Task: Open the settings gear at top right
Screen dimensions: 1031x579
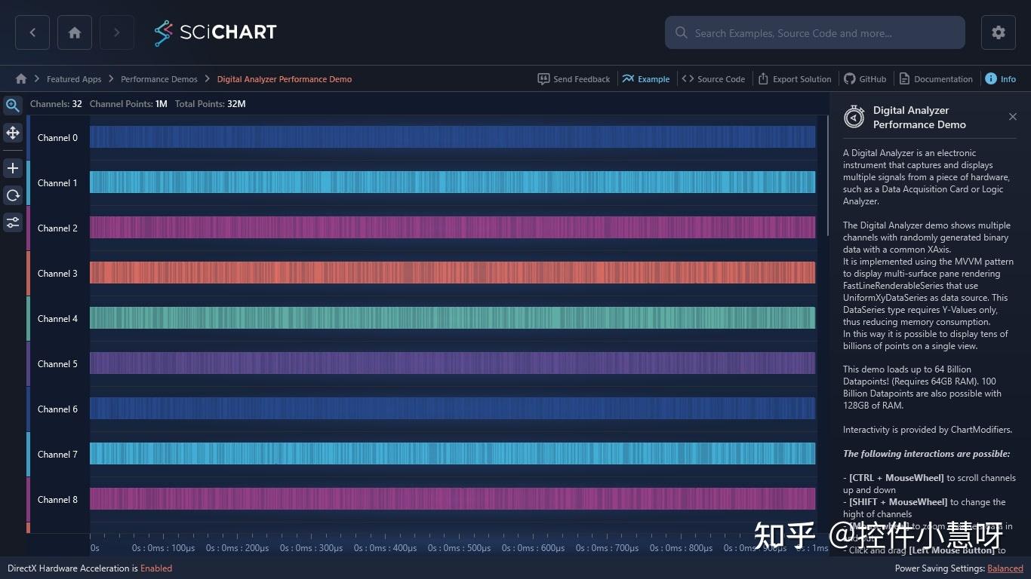Action: [x=998, y=32]
